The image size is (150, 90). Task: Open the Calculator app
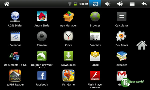122,16
